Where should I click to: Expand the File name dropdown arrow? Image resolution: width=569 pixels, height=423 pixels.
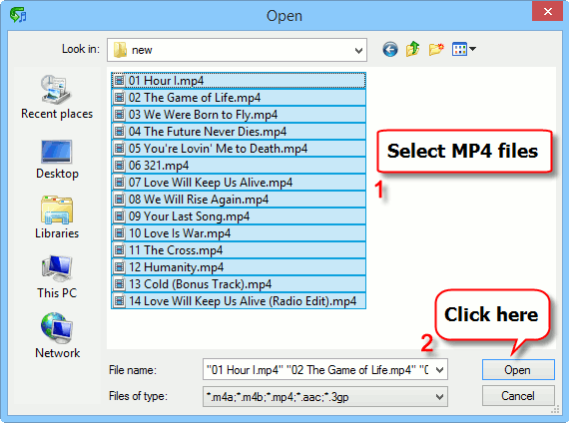click(439, 370)
